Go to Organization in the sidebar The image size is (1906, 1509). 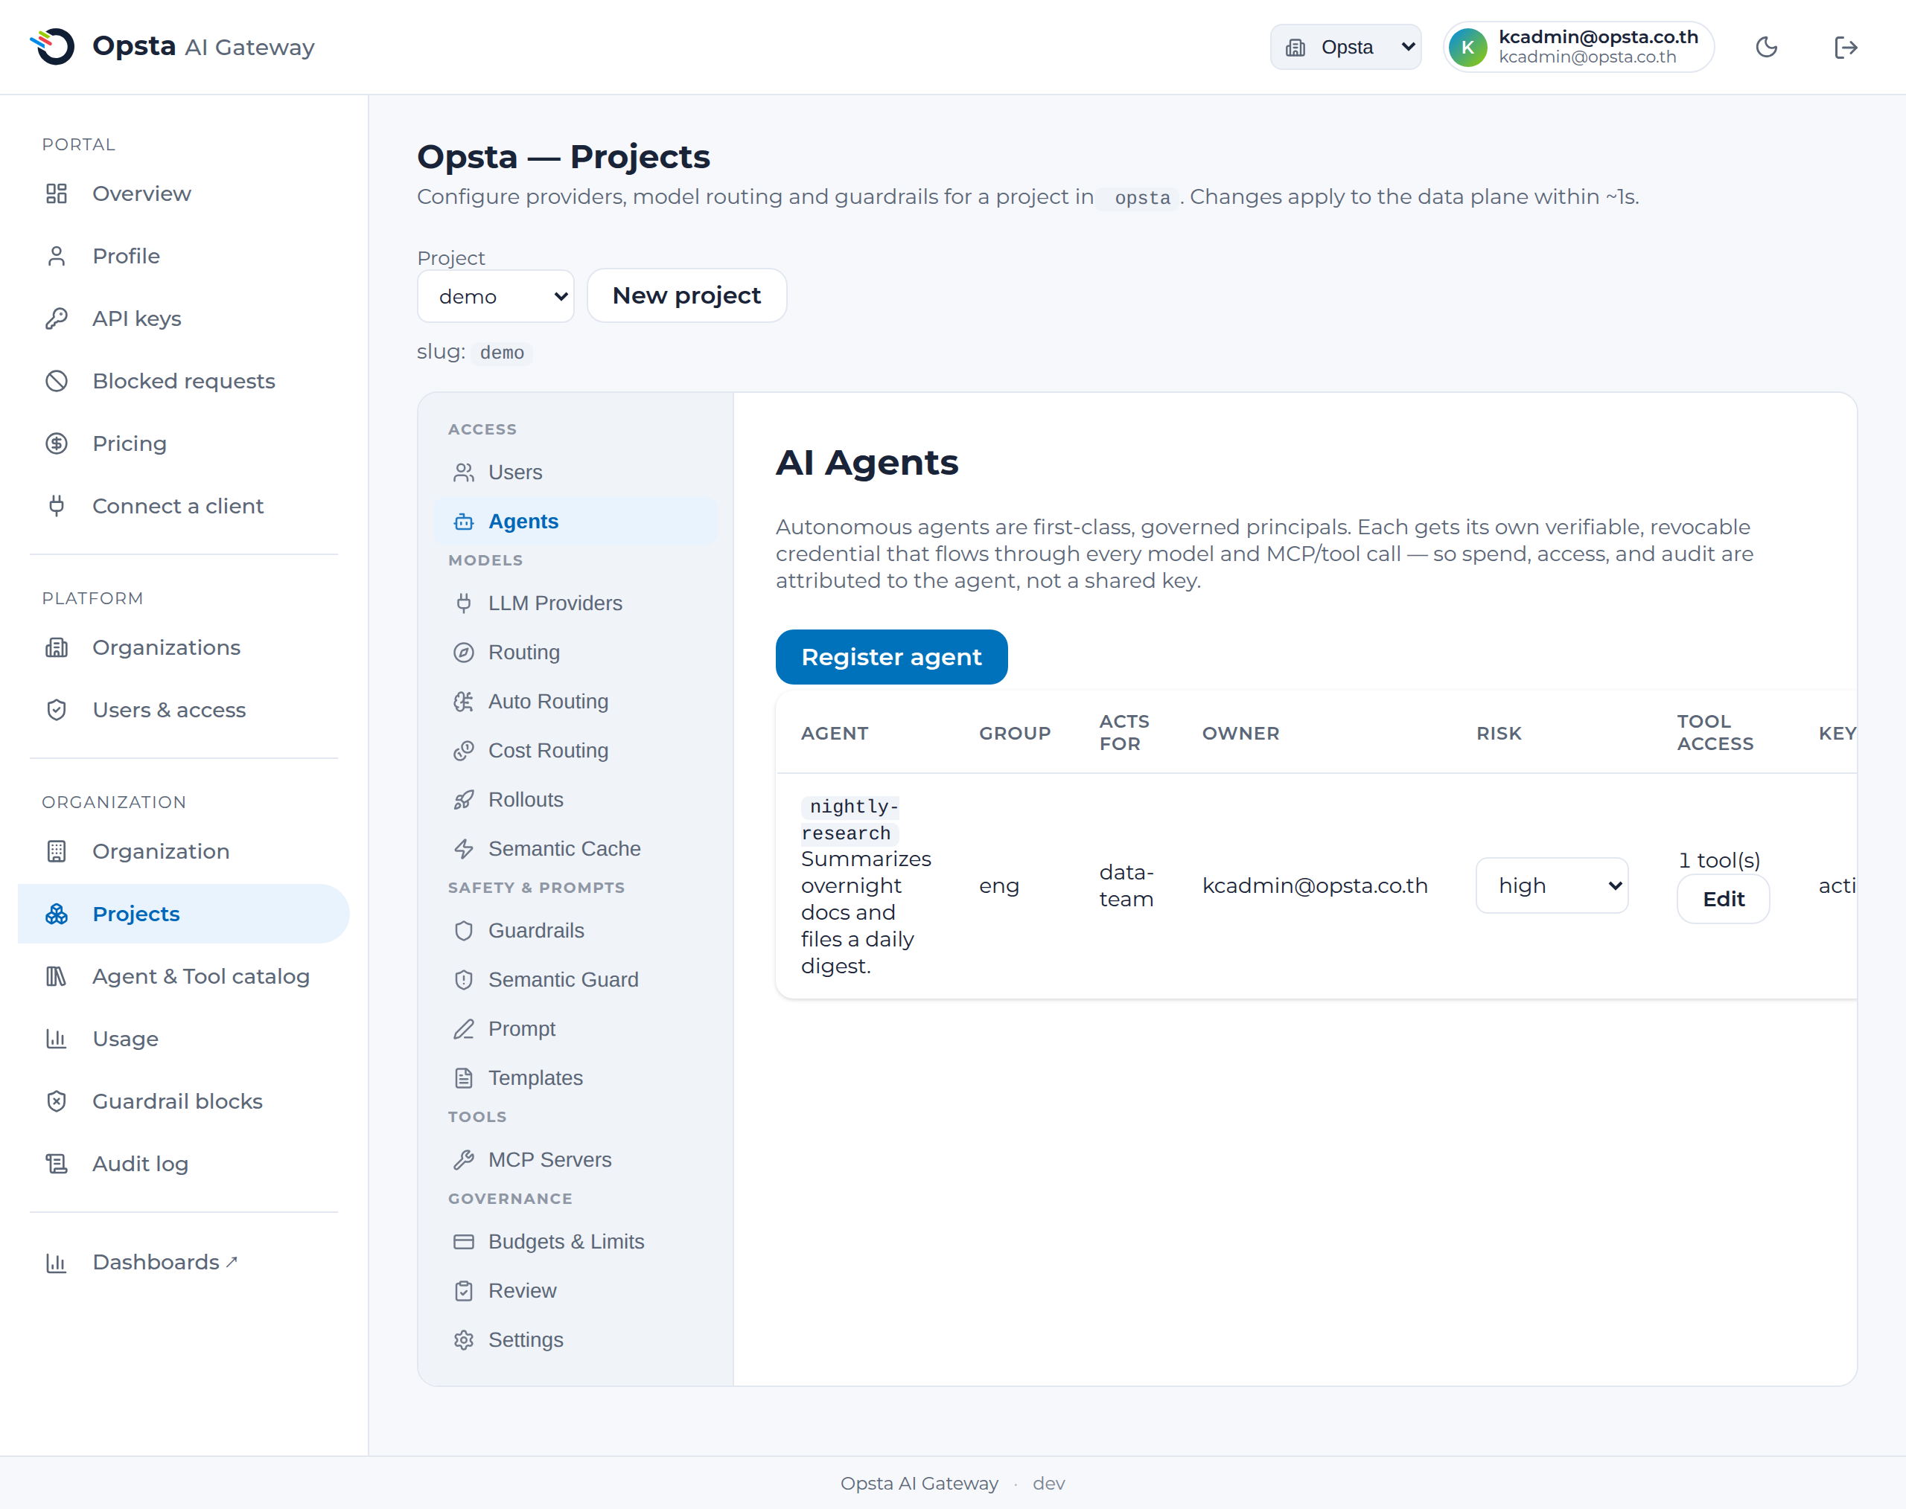coord(184,850)
